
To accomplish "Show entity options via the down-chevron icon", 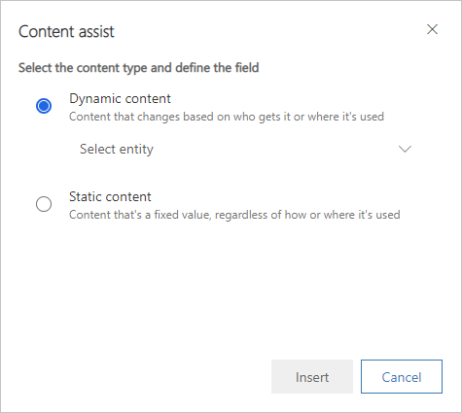I will [x=405, y=149].
